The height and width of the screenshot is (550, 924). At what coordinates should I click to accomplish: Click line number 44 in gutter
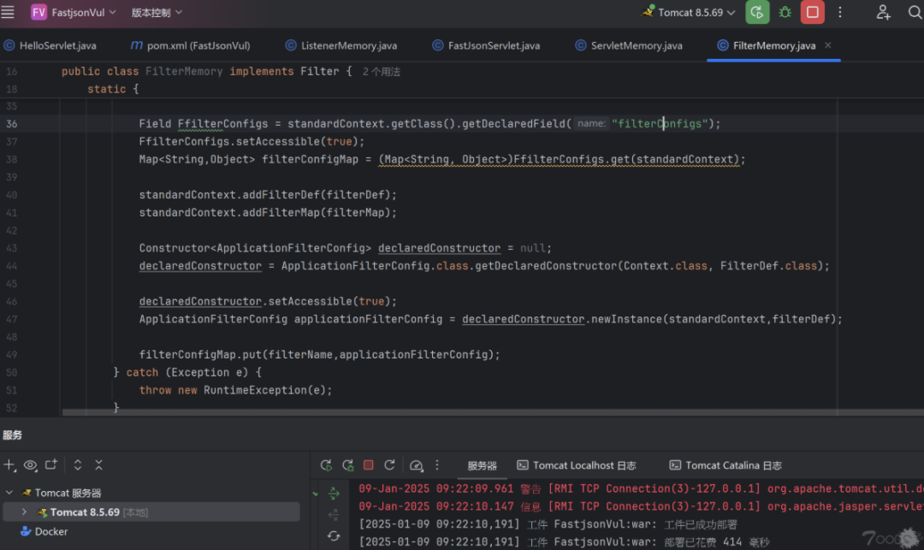[12, 266]
